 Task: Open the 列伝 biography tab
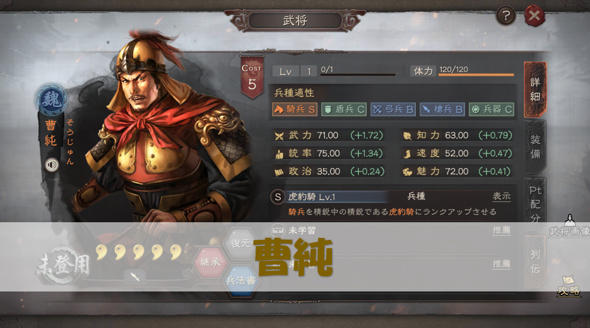point(534,261)
